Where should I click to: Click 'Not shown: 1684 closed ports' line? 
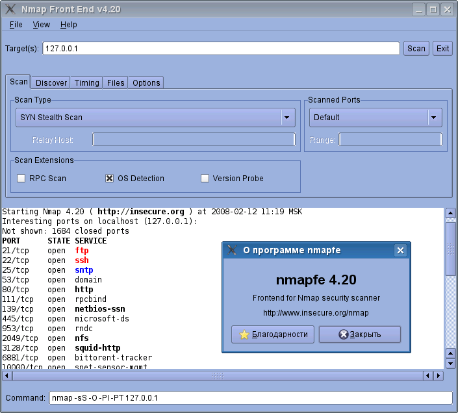[66, 231]
